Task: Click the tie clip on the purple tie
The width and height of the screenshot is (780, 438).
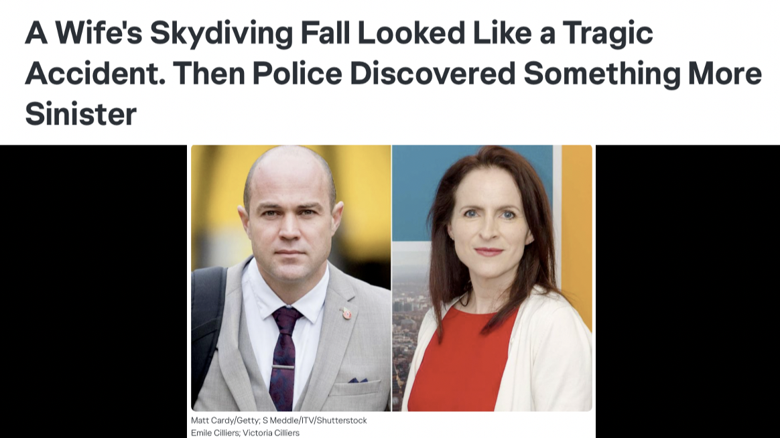Action: [x=283, y=368]
